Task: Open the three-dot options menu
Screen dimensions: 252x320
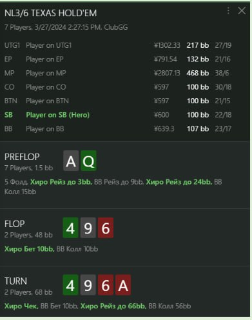Action: (x=228, y=10)
